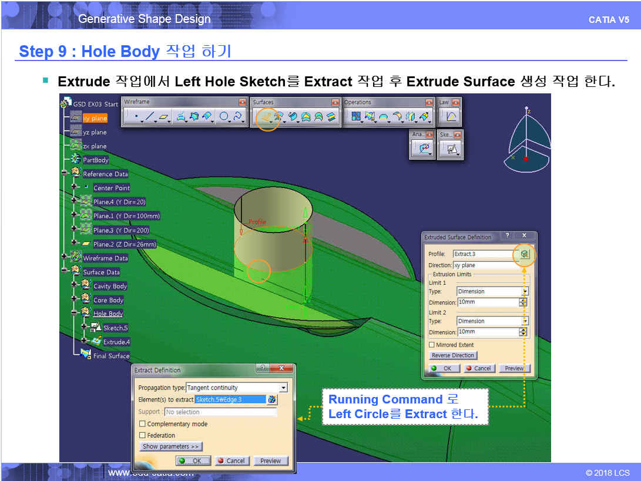
Task: Click the Join icon in Operations toolbar
Action: pyautogui.click(x=356, y=117)
